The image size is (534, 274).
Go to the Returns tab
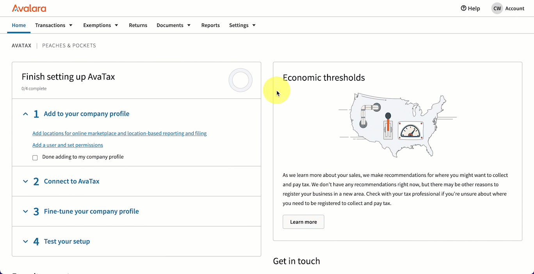[138, 25]
